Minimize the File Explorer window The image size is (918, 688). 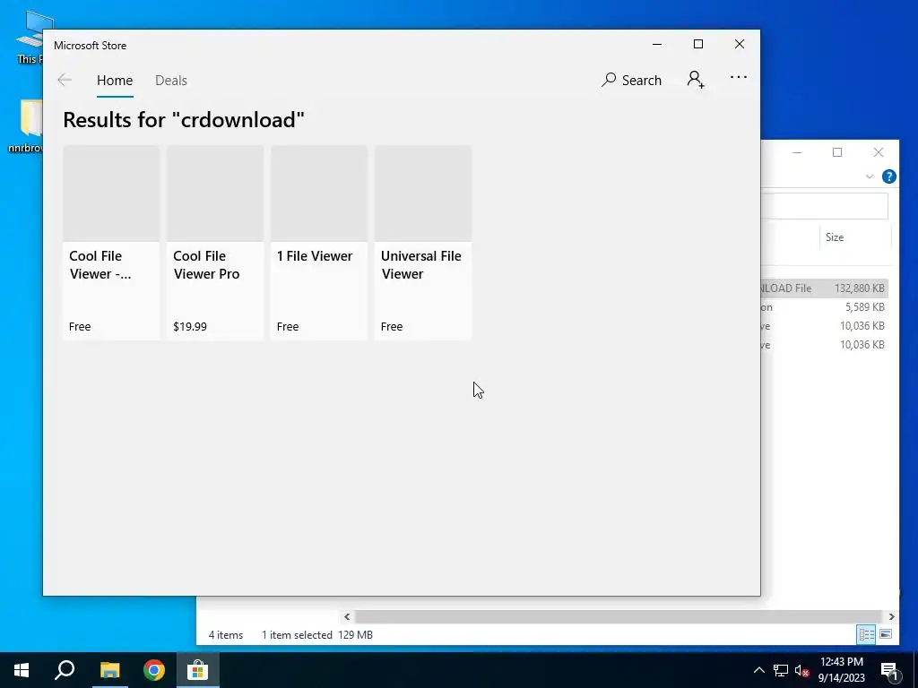tap(797, 152)
